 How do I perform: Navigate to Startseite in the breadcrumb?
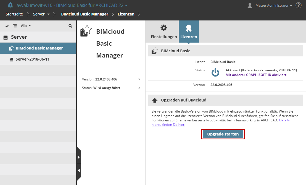tap(14, 14)
